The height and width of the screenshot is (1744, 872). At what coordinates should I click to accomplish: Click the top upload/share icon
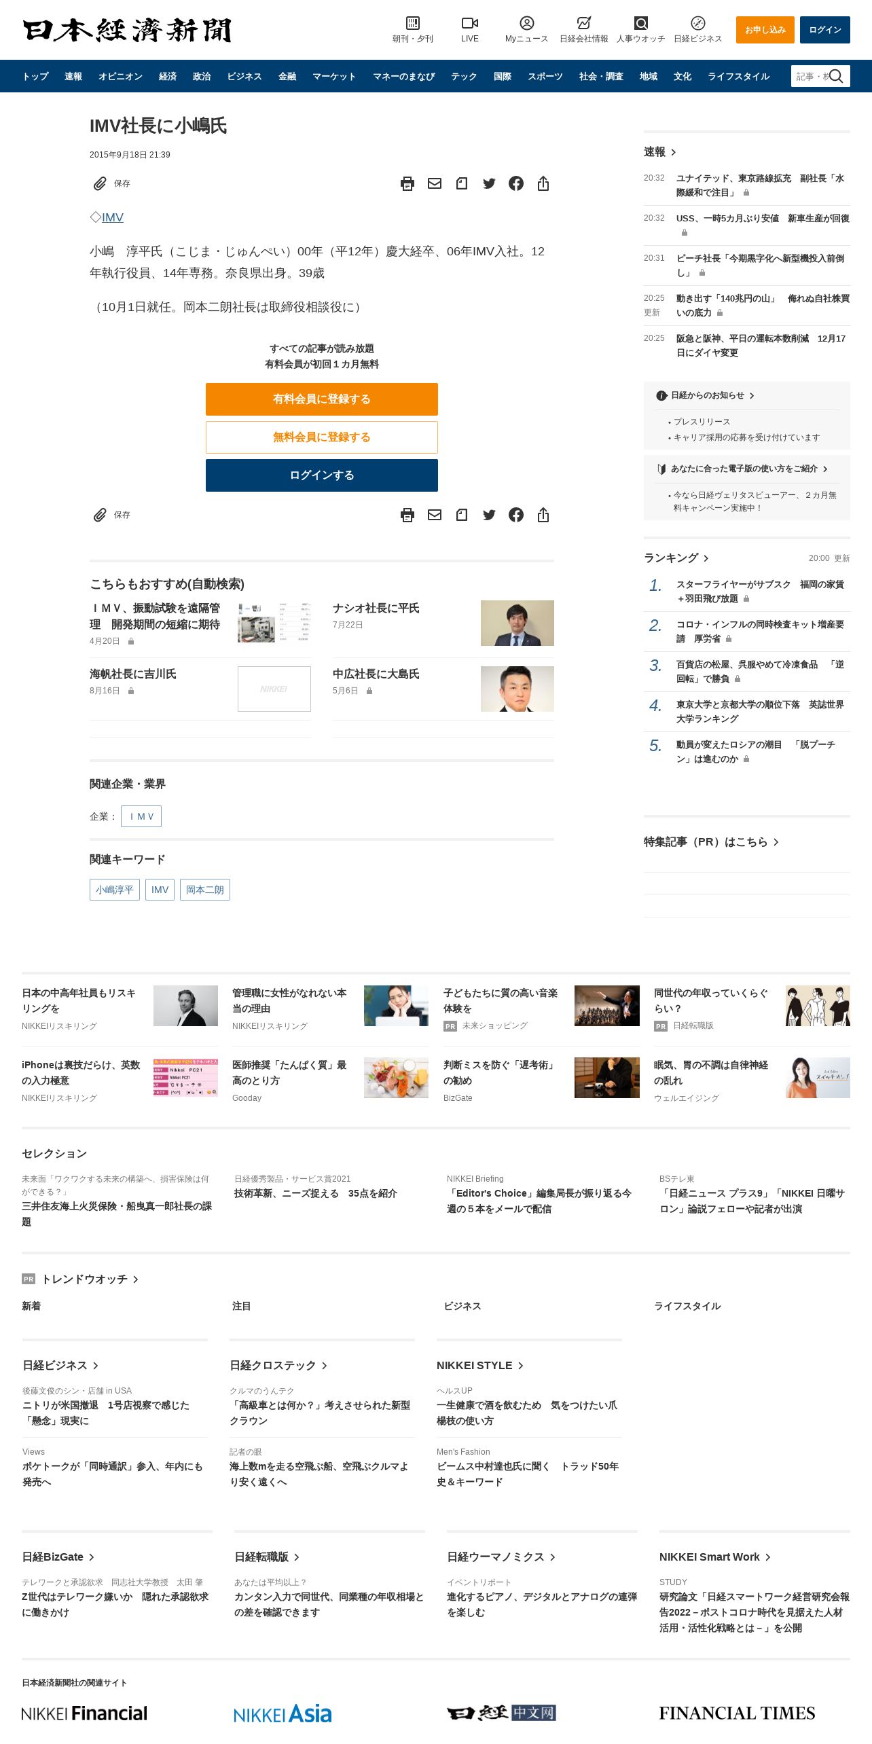click(543, 183)
